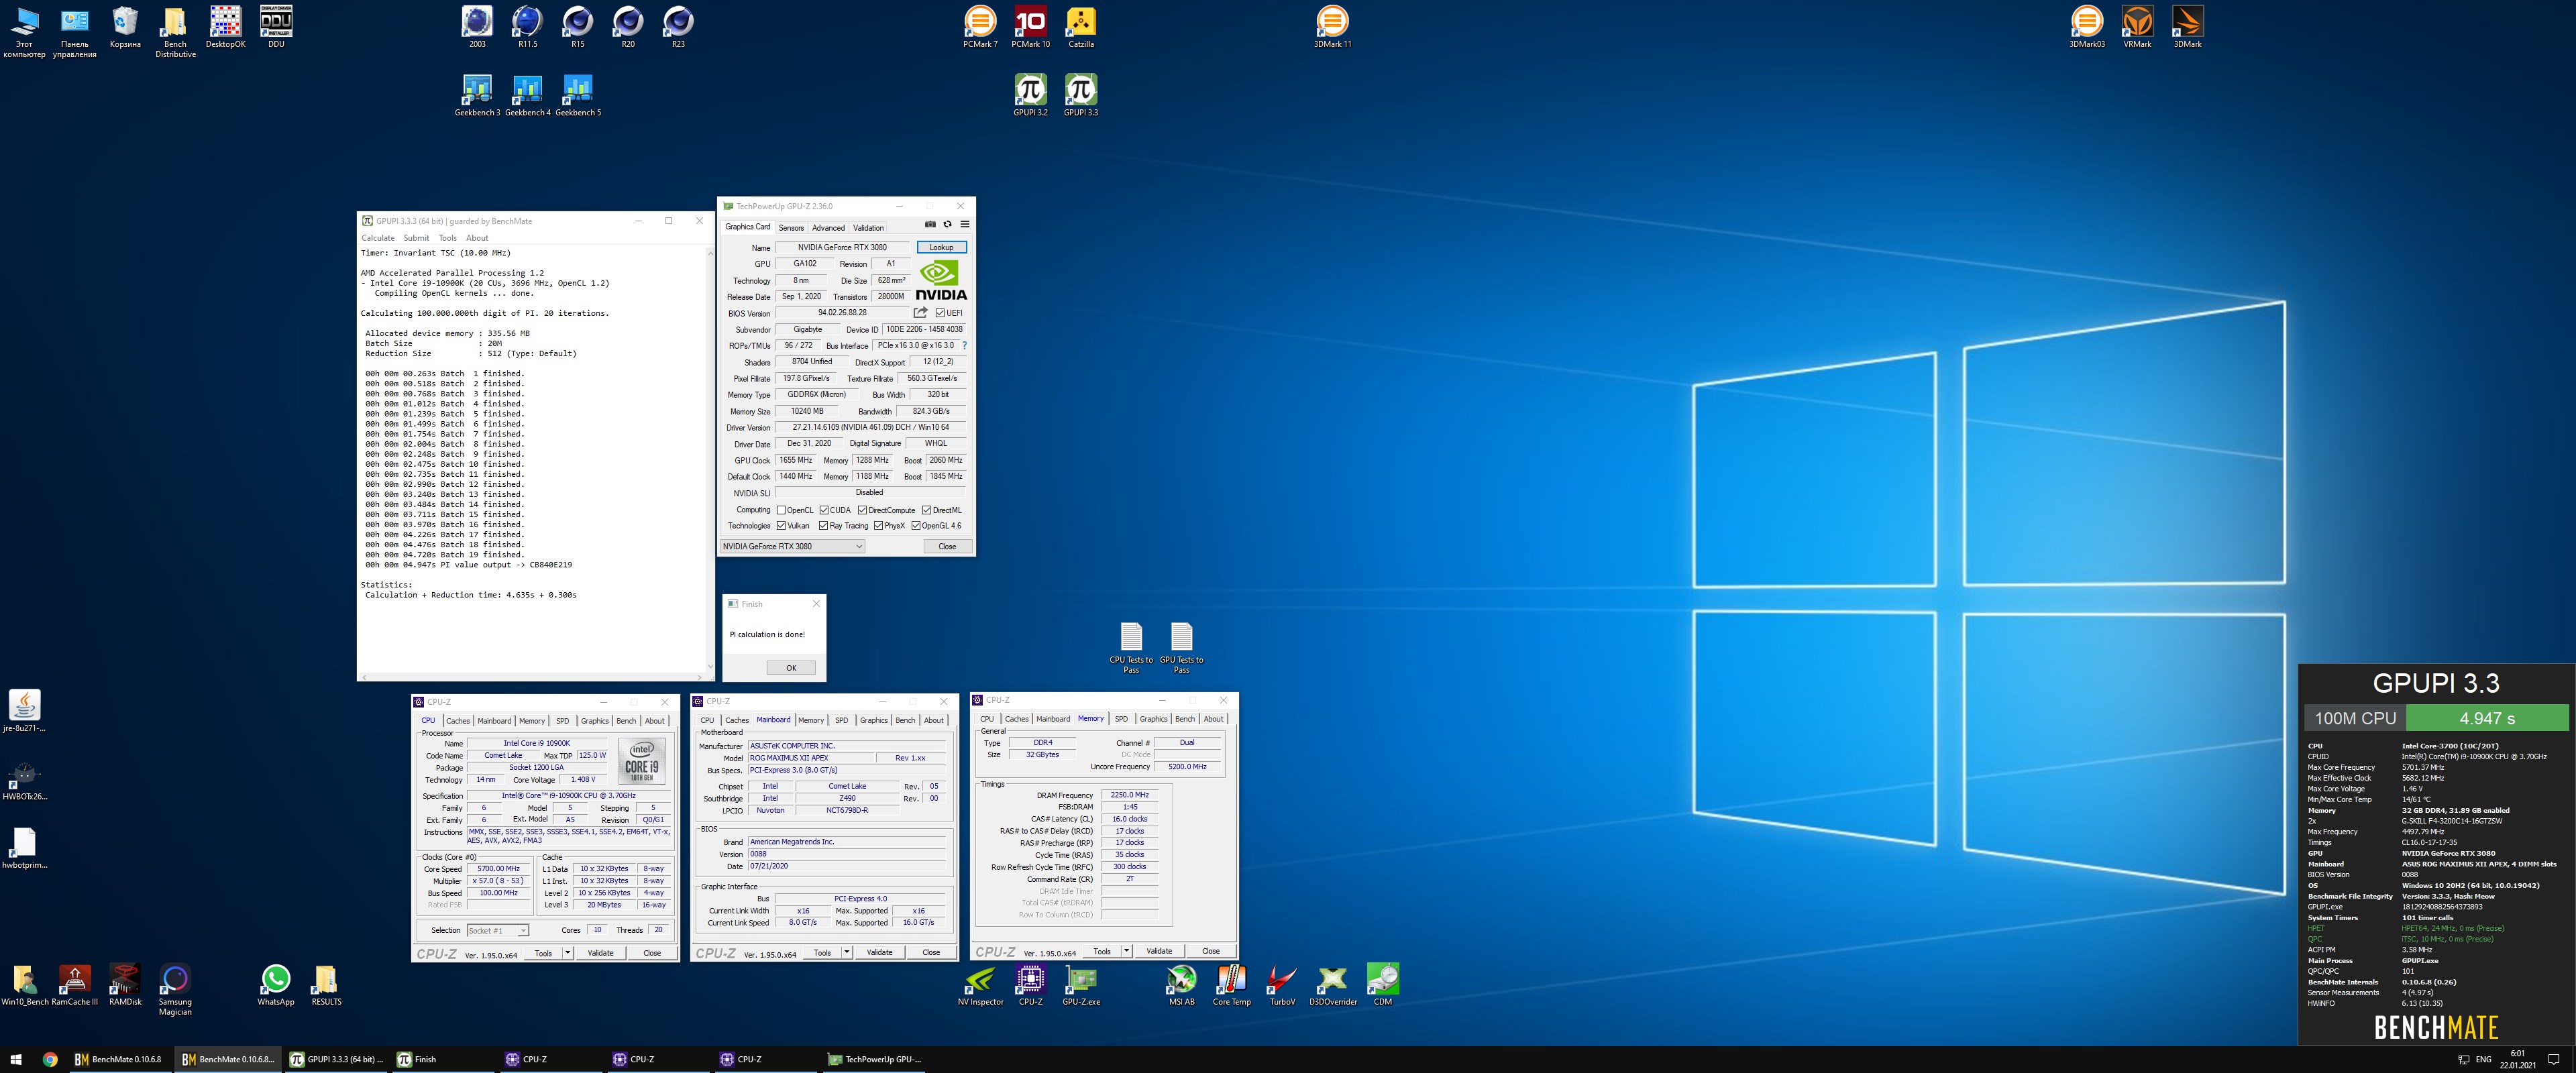Screen dimensions: 2576x1073
Task: Click the GPUPI output horizontal scrollbar
Action: [531, 677]
